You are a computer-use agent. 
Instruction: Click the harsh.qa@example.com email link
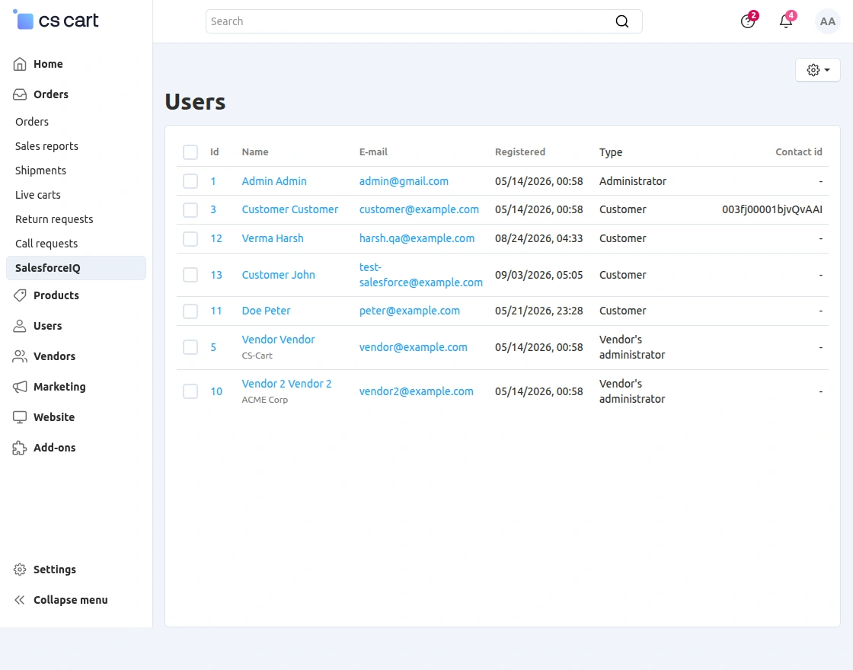click(417, 238)
